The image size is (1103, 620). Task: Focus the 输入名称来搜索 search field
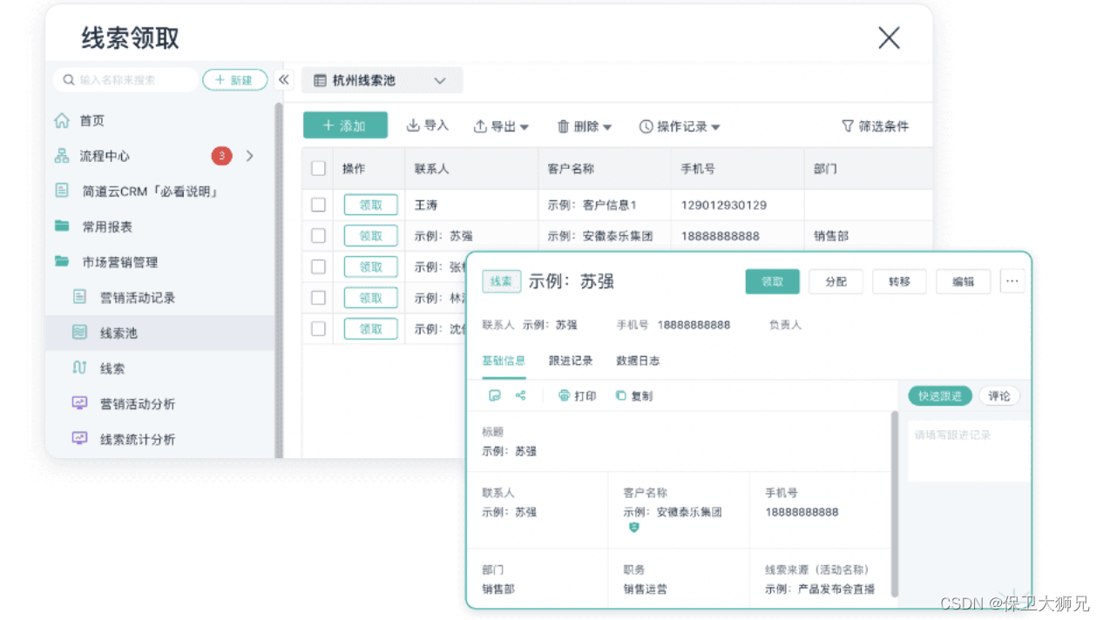(125, 80)
